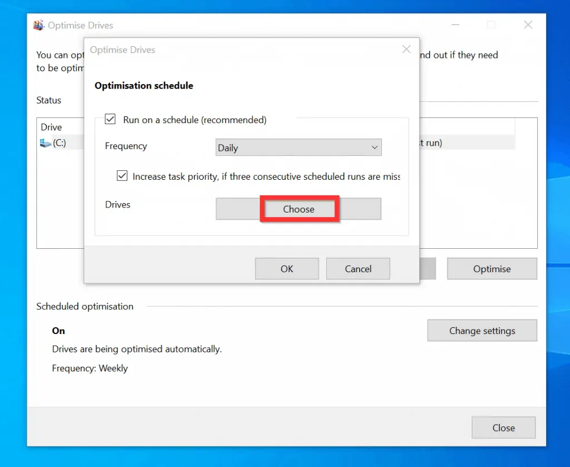Minimize the Optimise Drives window
570x467 pixels.
click(x=455, y=24)
